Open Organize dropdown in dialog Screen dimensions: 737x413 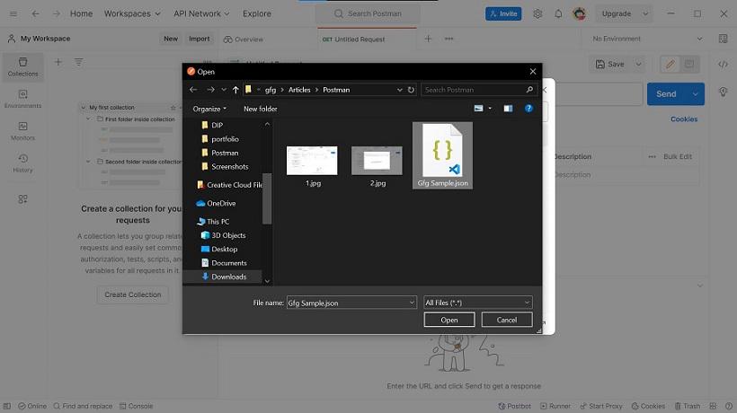(209, 109)
